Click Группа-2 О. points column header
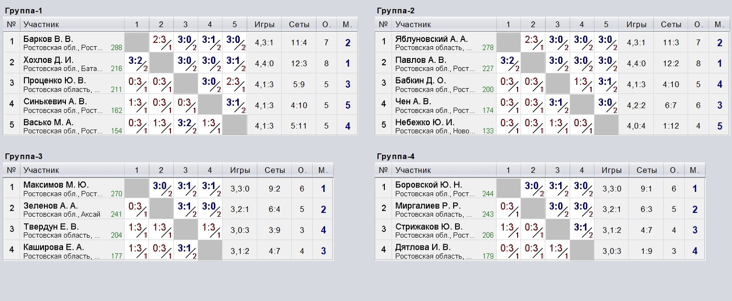 (698, 24)
